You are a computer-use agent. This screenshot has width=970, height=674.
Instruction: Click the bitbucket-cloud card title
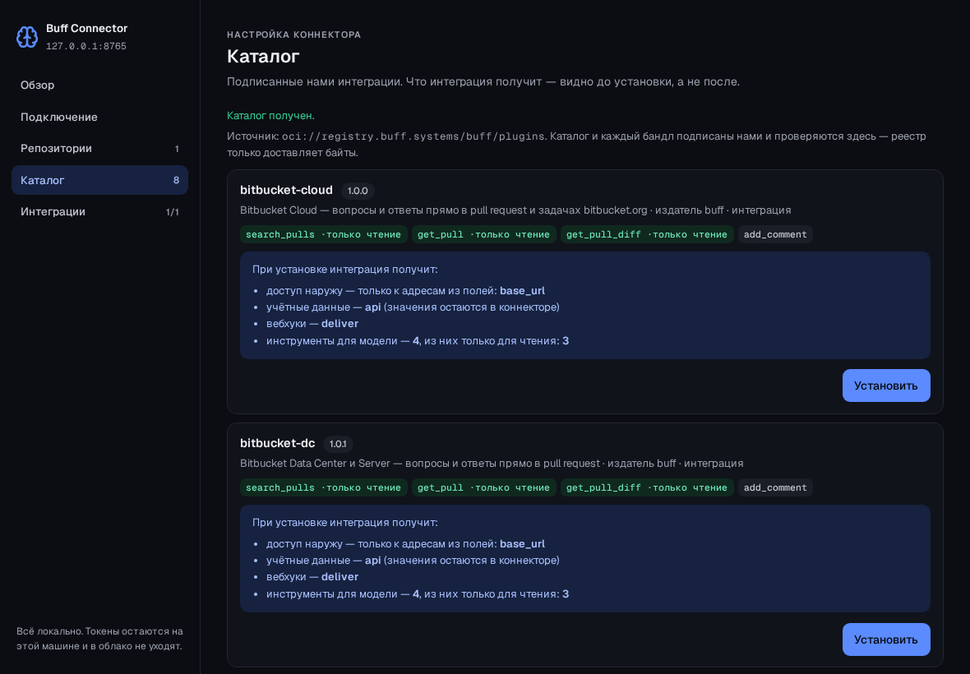pyautogui.click(x=286, y=190)
